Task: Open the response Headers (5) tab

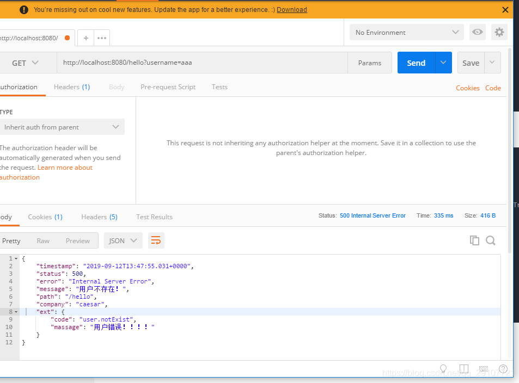Action: pos(99,217)
